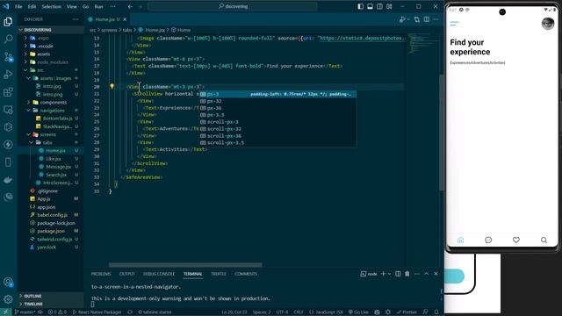The height and width of the screenshot is (316, 562).
Task: Open Run and Debug view in activity bar
Action: (x=8, y=74)
